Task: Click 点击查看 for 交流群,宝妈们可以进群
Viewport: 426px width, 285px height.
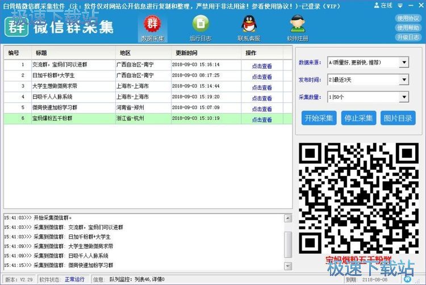Action: (x=262, y=66)
